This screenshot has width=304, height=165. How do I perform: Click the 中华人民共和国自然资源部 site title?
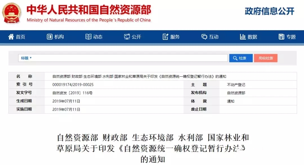[x=89, y=10]
